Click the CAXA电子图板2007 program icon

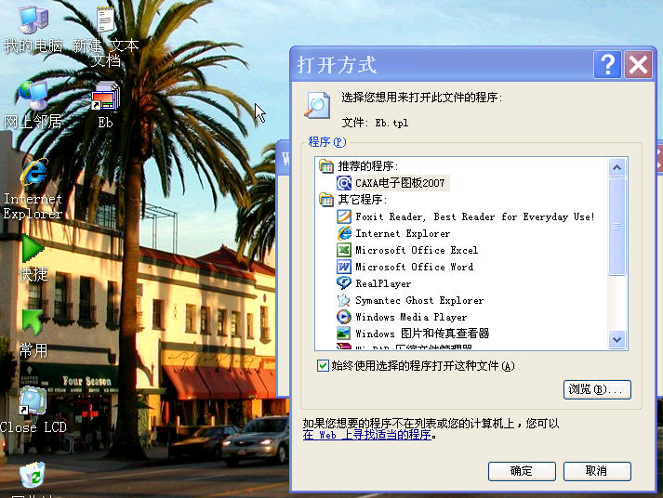pos(344,183)
